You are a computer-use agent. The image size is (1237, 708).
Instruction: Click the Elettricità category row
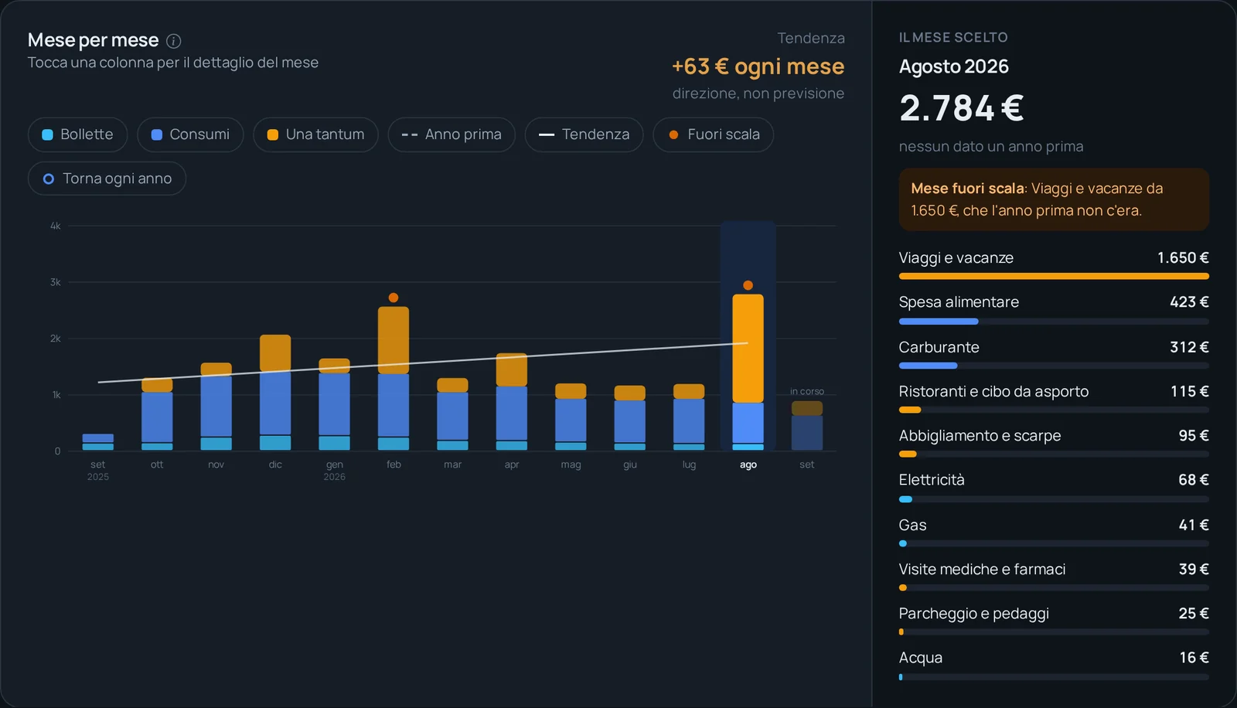(x=1054, y=485)
